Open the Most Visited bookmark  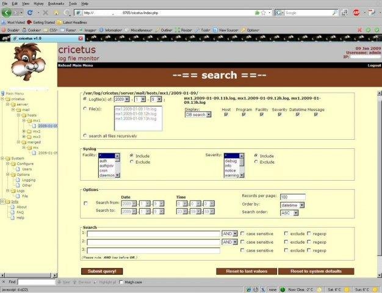pyautogui.click(x=13, y=23)
